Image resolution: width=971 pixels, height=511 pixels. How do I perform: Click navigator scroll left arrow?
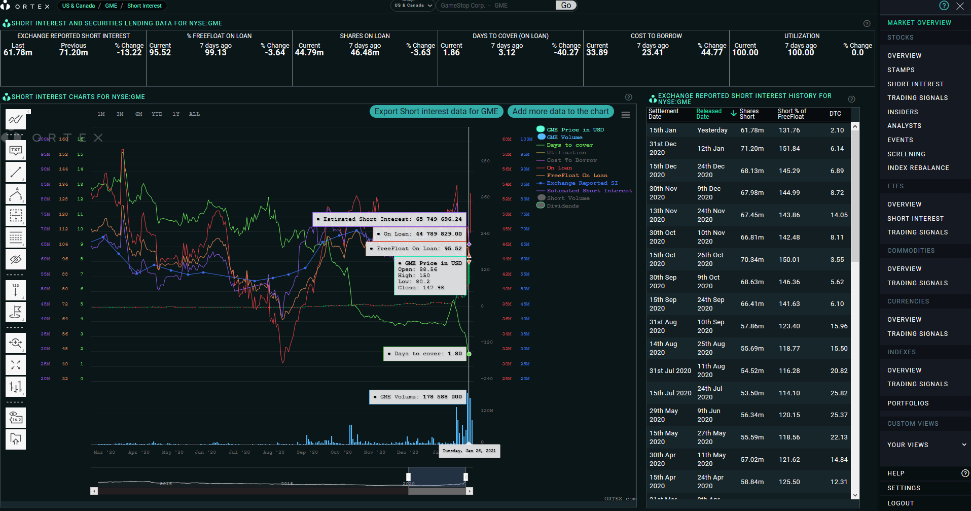click(x=94, y=491)
